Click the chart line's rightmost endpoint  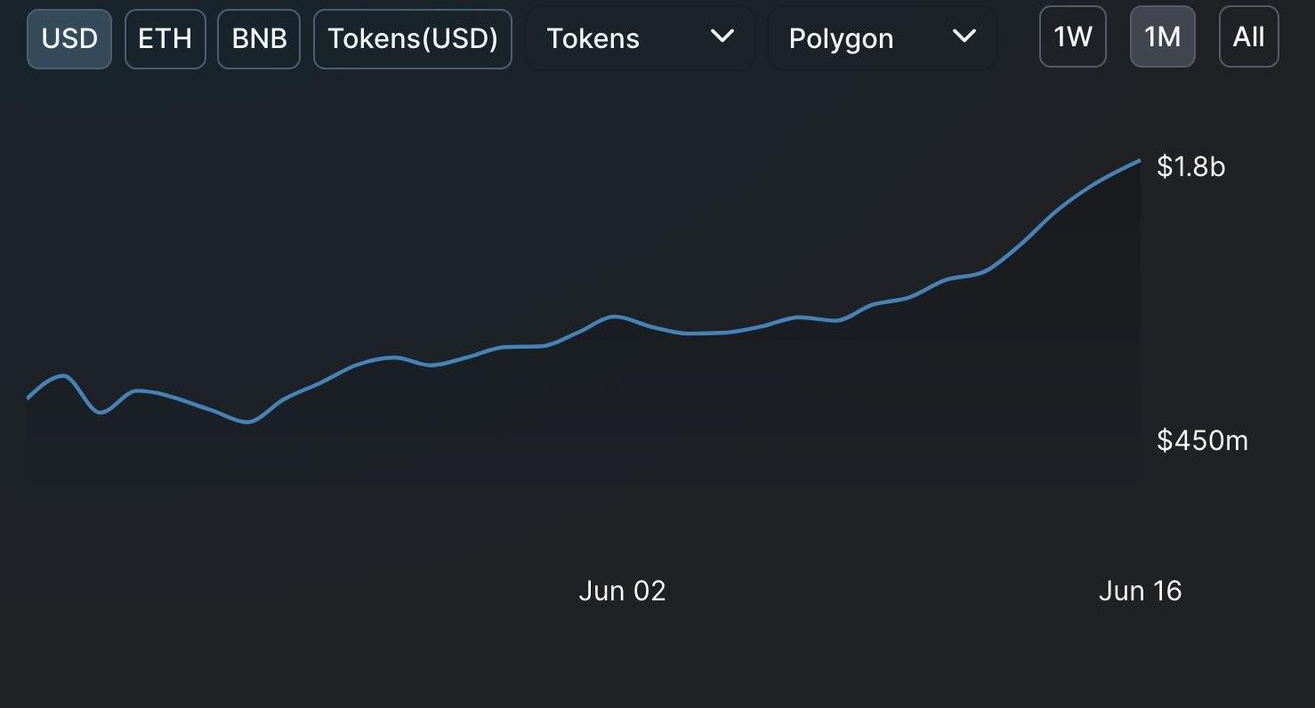click(x=1140, y=161)
